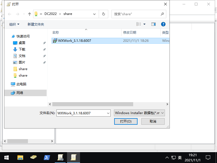The height and width of the screenshot is (163, 217).
Task: Click file list scroll left arrow
Action: coord(50,104)
